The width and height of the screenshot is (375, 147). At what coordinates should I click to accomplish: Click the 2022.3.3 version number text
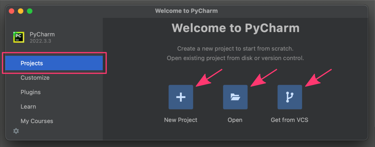coord(39,41)
